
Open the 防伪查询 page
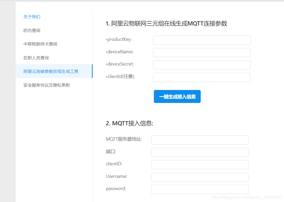[x=32, y=30]
